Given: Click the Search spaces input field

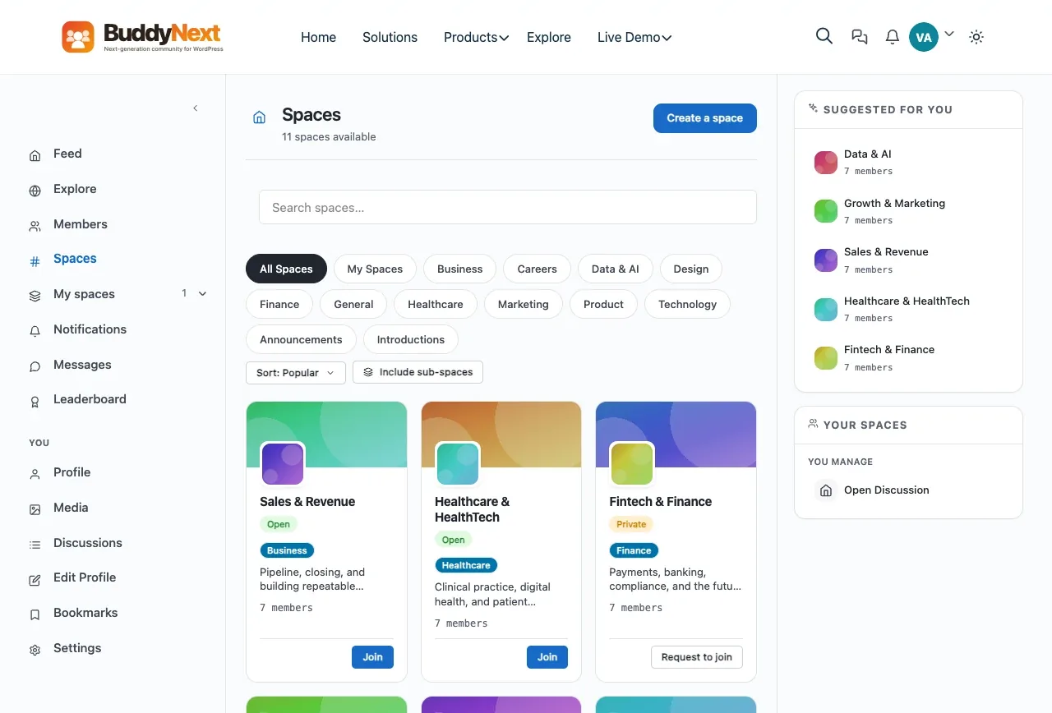Looking at the screenshot, I should (508, 207).
